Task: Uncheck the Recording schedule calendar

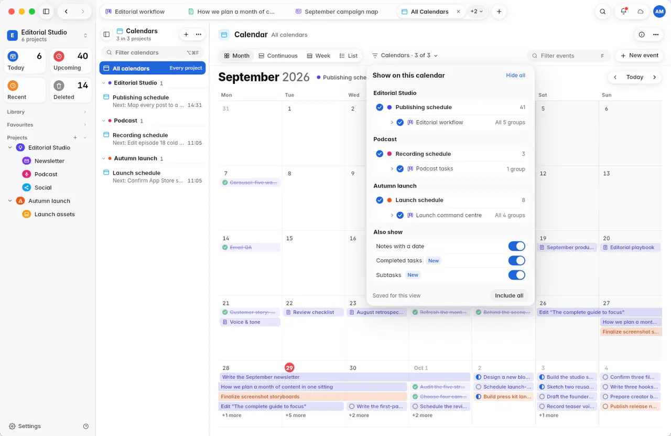Action: point(380,154)
